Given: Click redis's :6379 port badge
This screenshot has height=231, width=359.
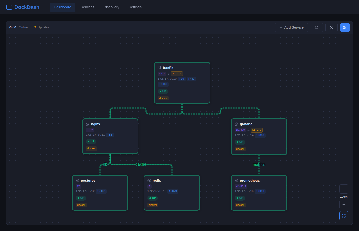Looking at the screenshot, I should point(173,191).
